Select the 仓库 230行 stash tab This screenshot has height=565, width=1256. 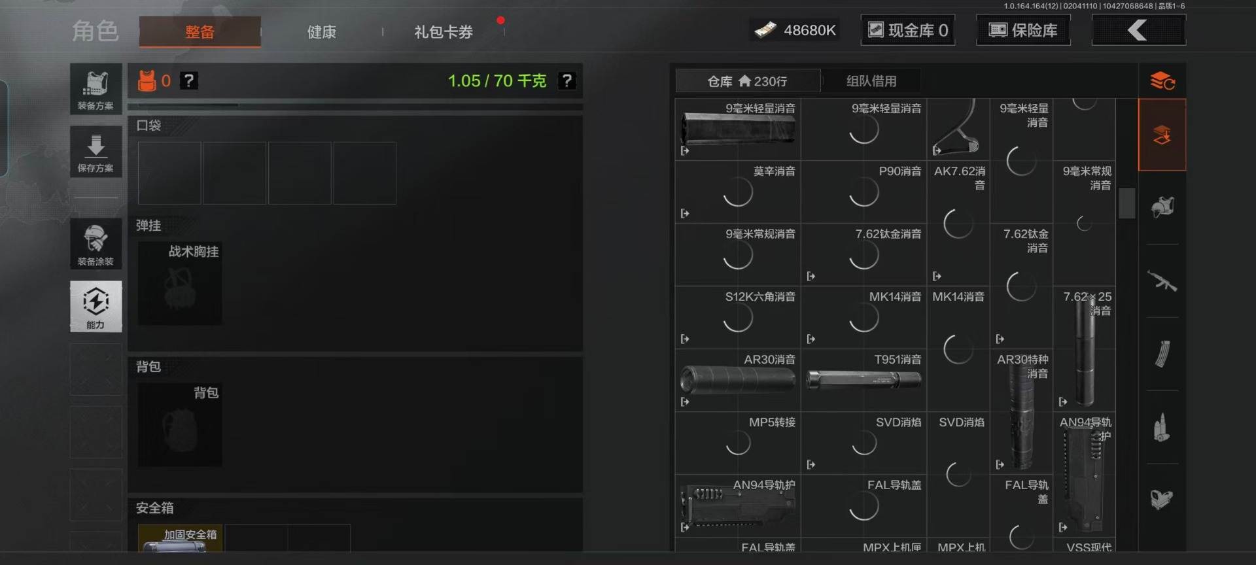[x=747, y=81]
